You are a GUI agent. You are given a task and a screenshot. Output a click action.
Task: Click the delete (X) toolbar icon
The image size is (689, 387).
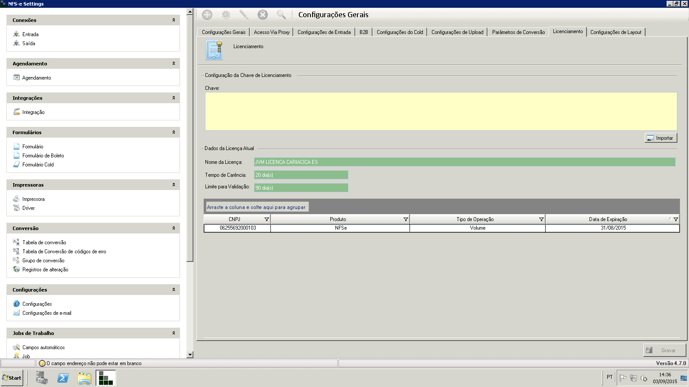[x=263, y=15]
